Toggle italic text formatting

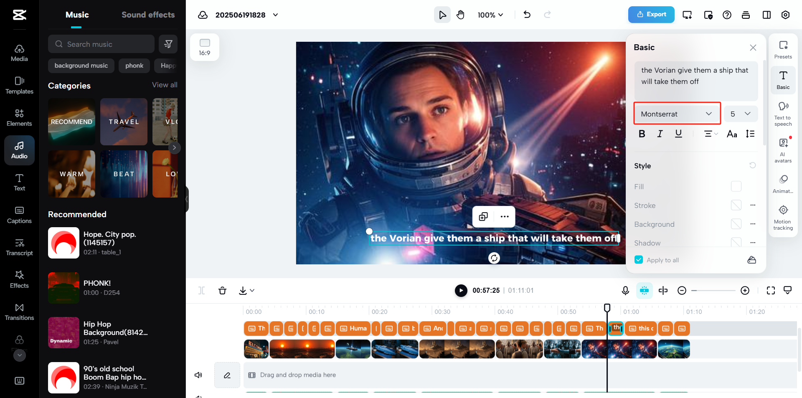pyautogui.click(x=660, y=134)
